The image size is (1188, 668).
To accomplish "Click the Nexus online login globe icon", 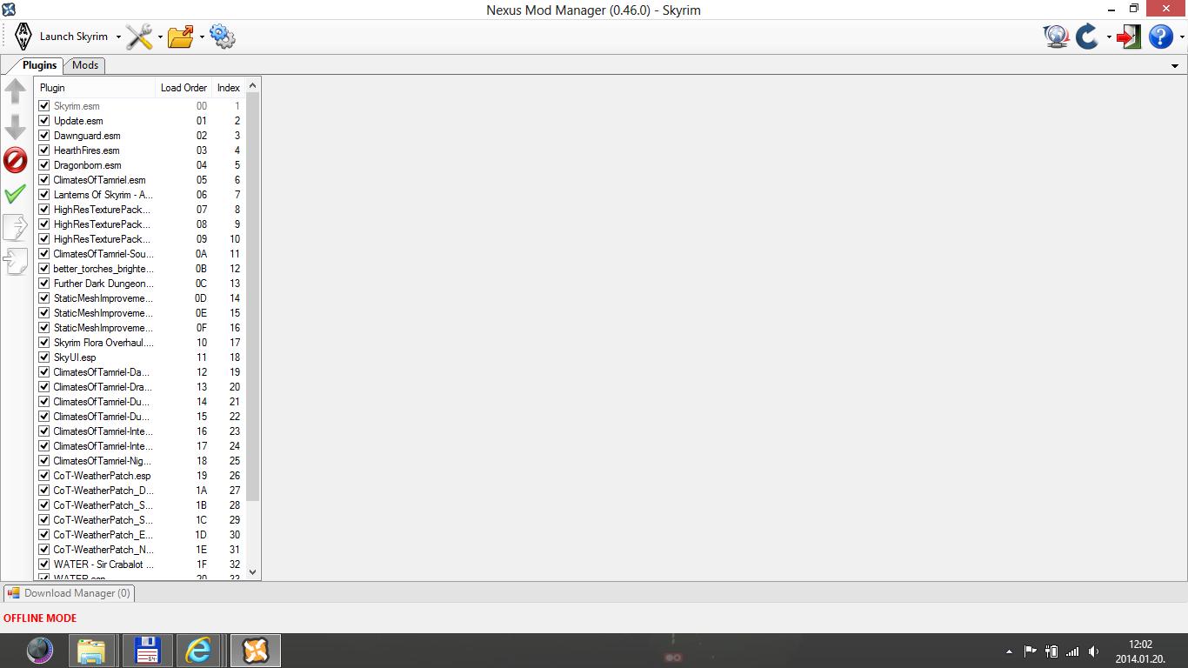I will pyautogui.click(x=1056, y=37).
